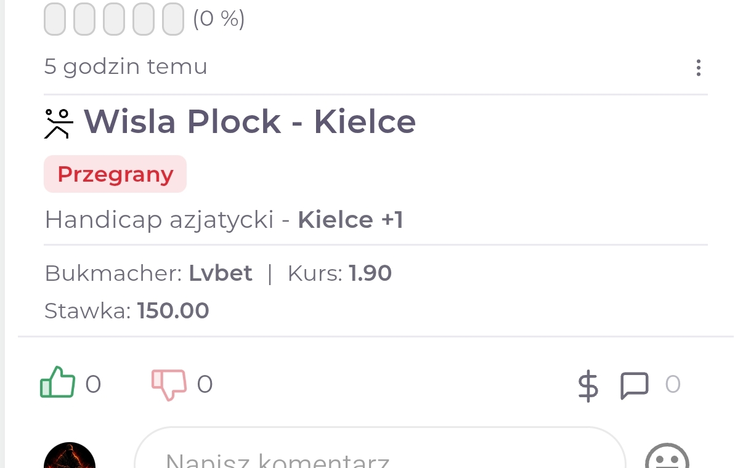Click the dollar sign tip icon
The image size is (743, 468).
pos(588,385)
